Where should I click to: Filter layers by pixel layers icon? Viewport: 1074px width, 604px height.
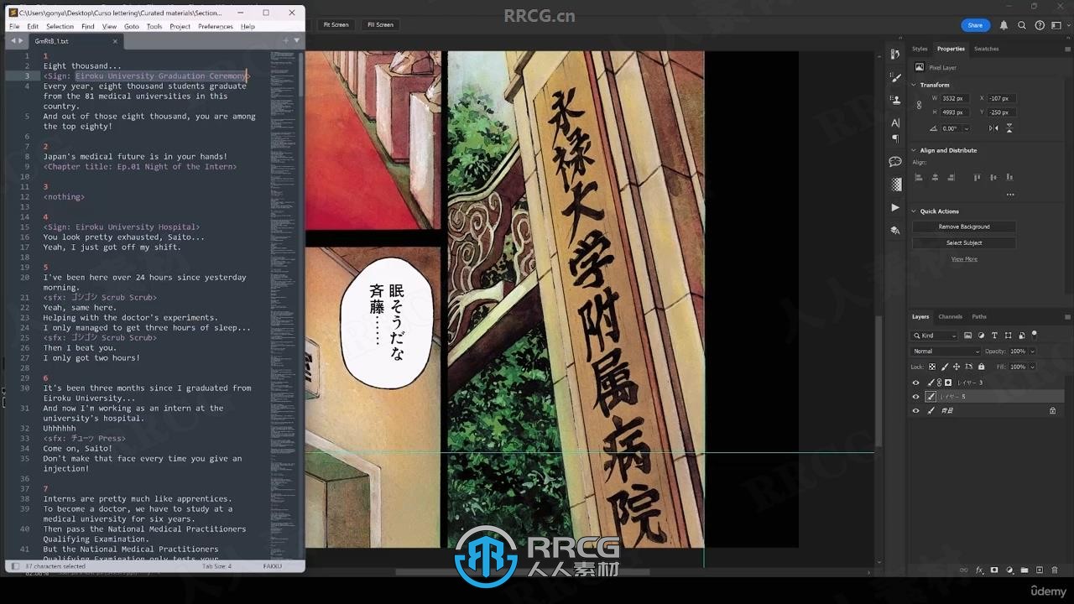click(x=967, y=336)
